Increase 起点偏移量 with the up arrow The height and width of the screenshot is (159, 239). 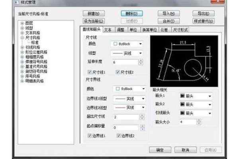click(x=142, y=126)
